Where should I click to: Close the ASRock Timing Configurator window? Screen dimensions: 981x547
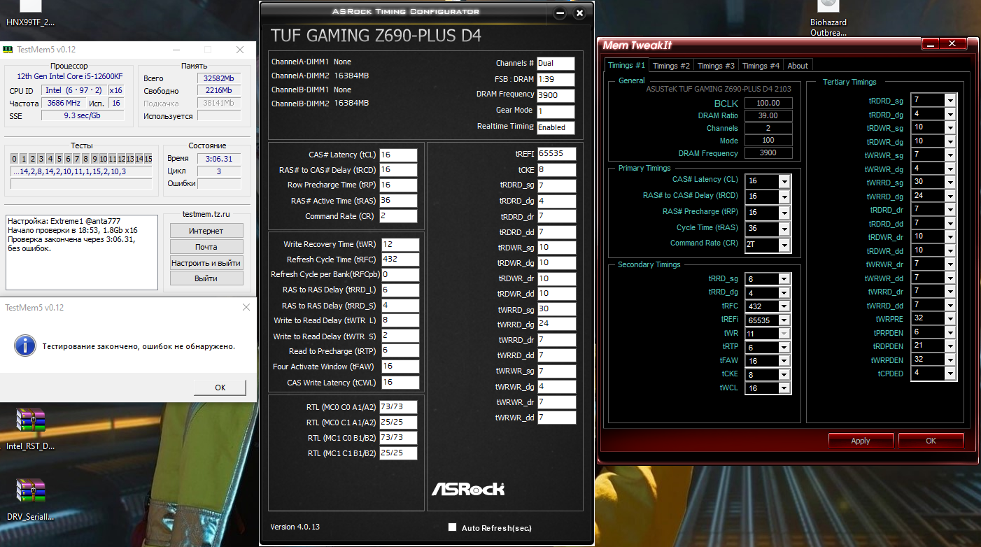pos(579,13)
